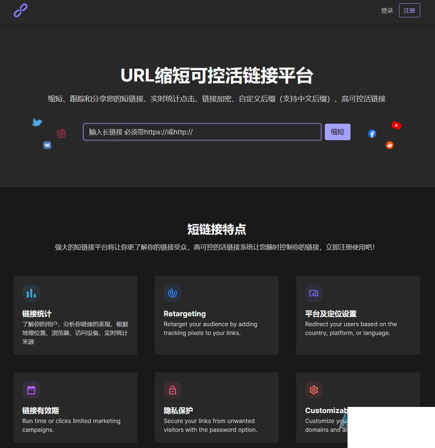Click the Retargeting radar icon
435x448 pixels.
click(173, 293)
